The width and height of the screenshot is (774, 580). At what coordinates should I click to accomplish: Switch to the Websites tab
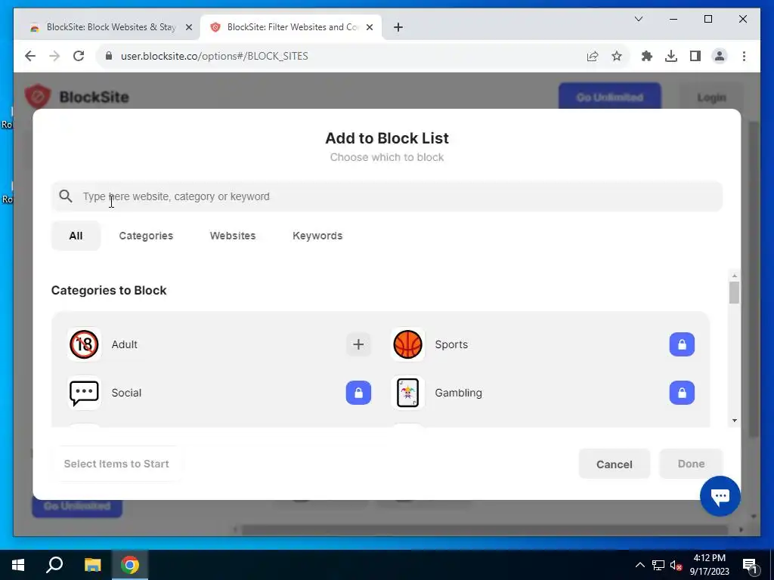pyautogui.click(x=233, y=236)
